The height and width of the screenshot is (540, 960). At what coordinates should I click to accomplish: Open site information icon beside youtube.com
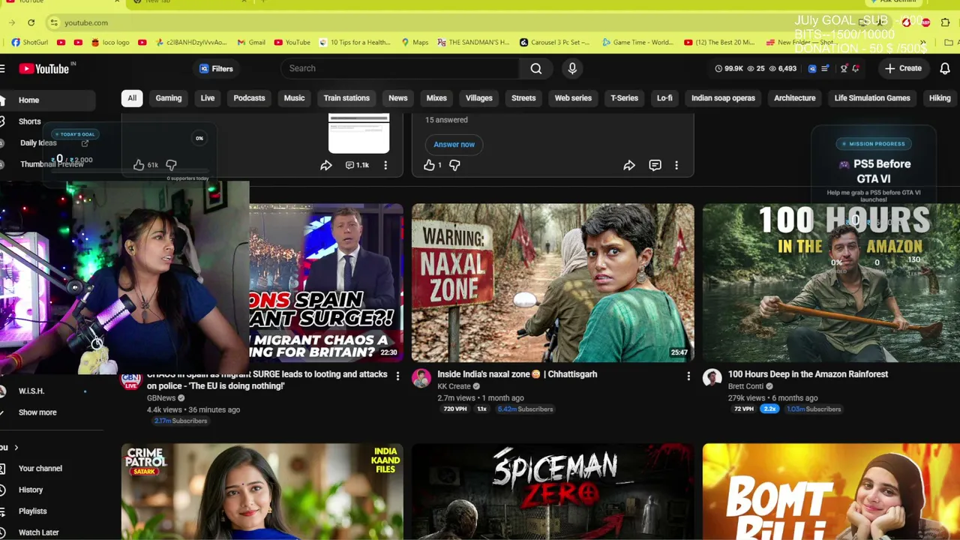[53, 22]
